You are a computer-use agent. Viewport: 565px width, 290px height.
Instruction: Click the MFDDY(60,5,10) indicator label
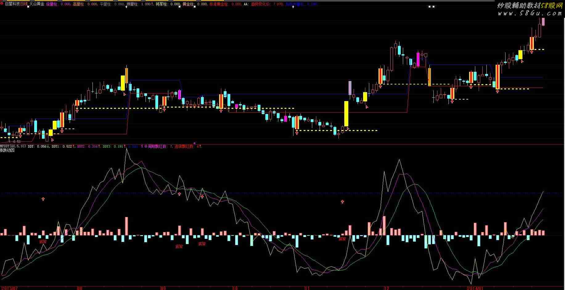click(13, 146)
